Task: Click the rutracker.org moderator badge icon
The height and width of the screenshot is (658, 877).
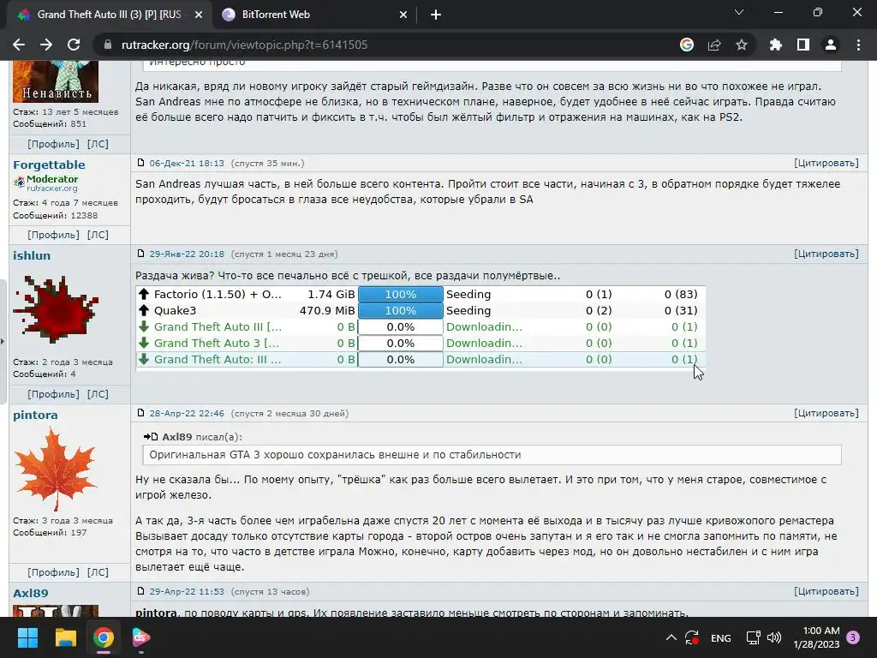Action: pyautogui.click(x=20, y=182)
